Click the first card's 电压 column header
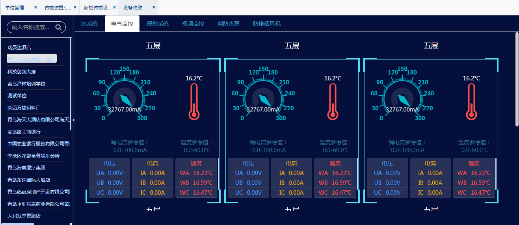Screen dimensions: 519x225 (110, 163)
